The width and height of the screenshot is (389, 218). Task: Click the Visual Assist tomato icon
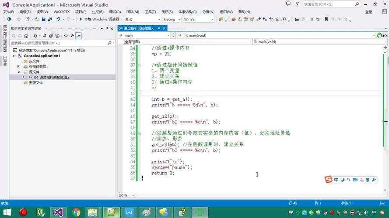[234, 19]
